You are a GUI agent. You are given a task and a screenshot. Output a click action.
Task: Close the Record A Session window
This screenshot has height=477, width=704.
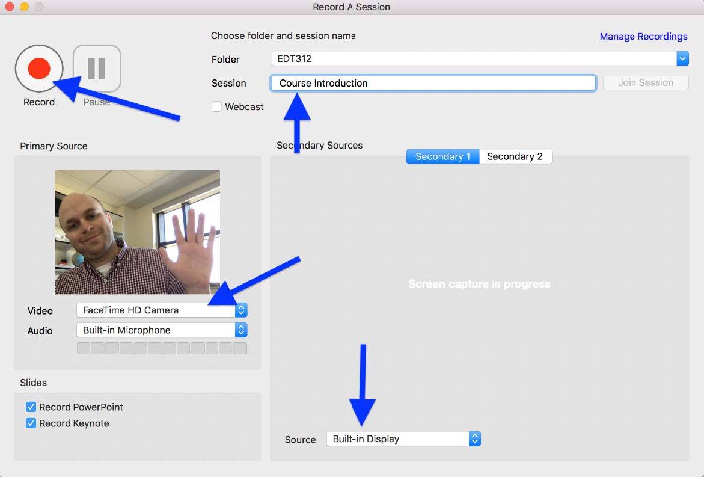[x=10, y=7]
